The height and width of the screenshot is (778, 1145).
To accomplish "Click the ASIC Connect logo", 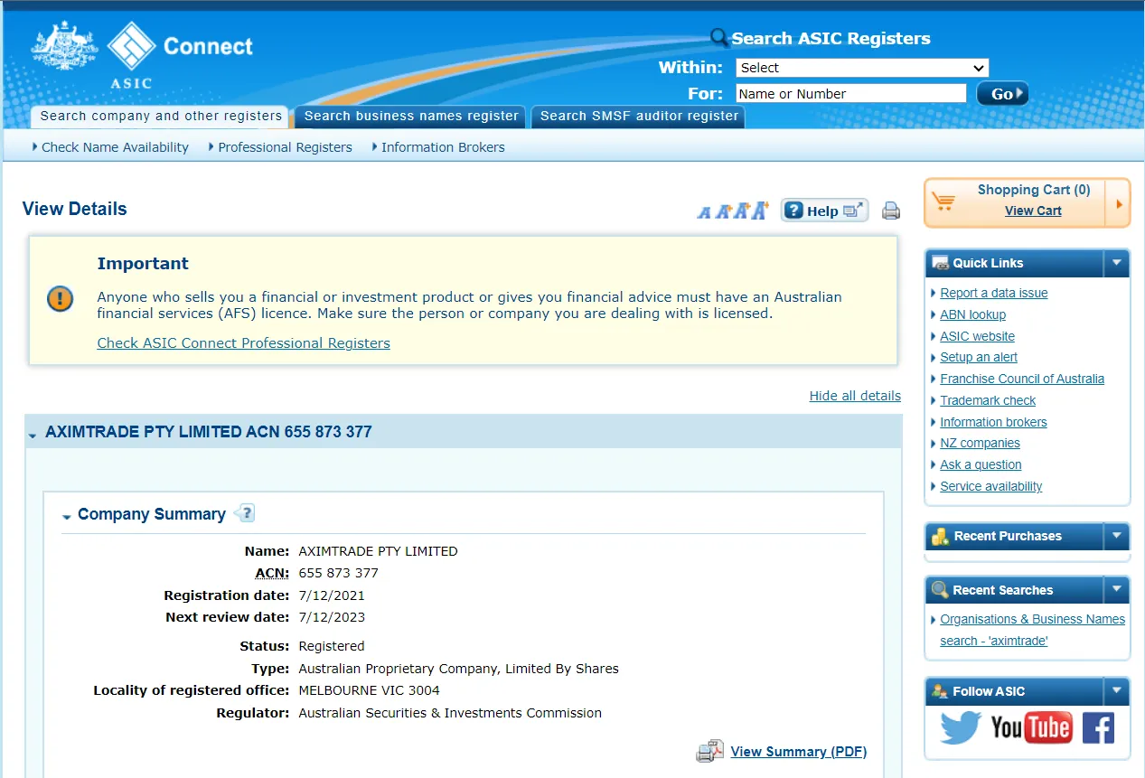I will (x=143, y=54).
